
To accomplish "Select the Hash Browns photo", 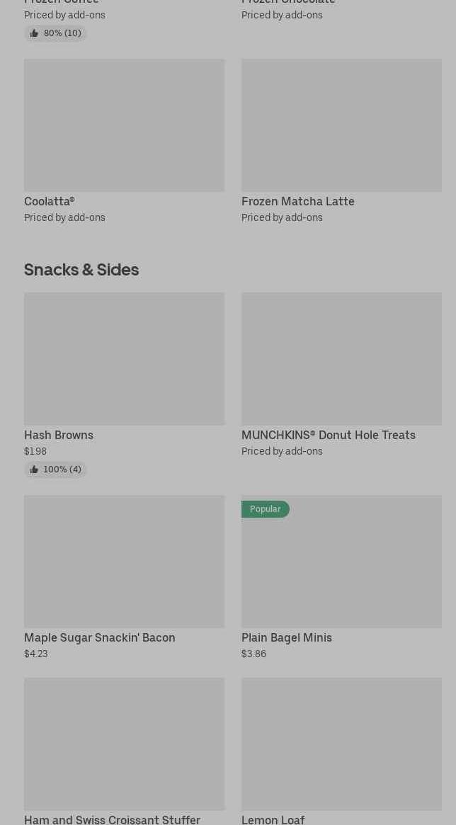I will (x=124, y=359).
